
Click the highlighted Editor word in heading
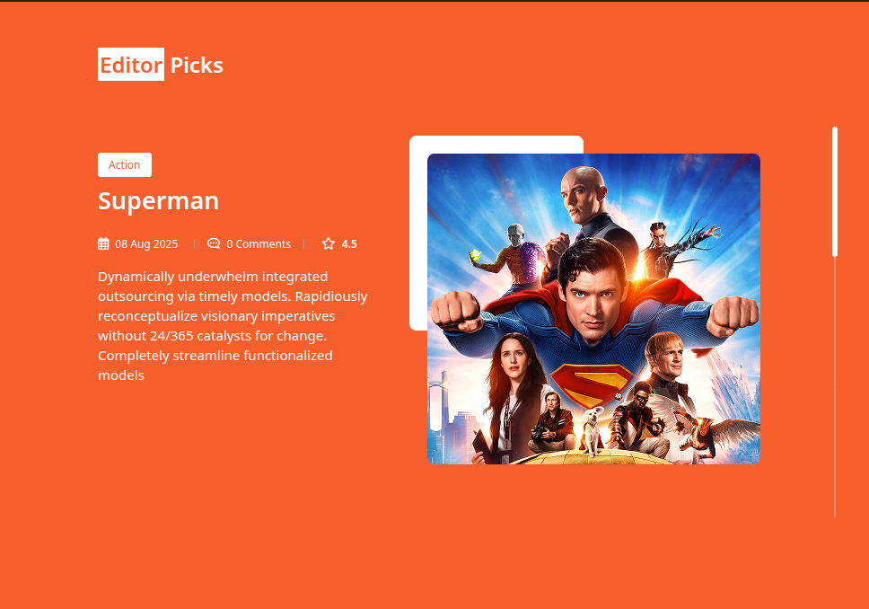click(x=131, y=65)
